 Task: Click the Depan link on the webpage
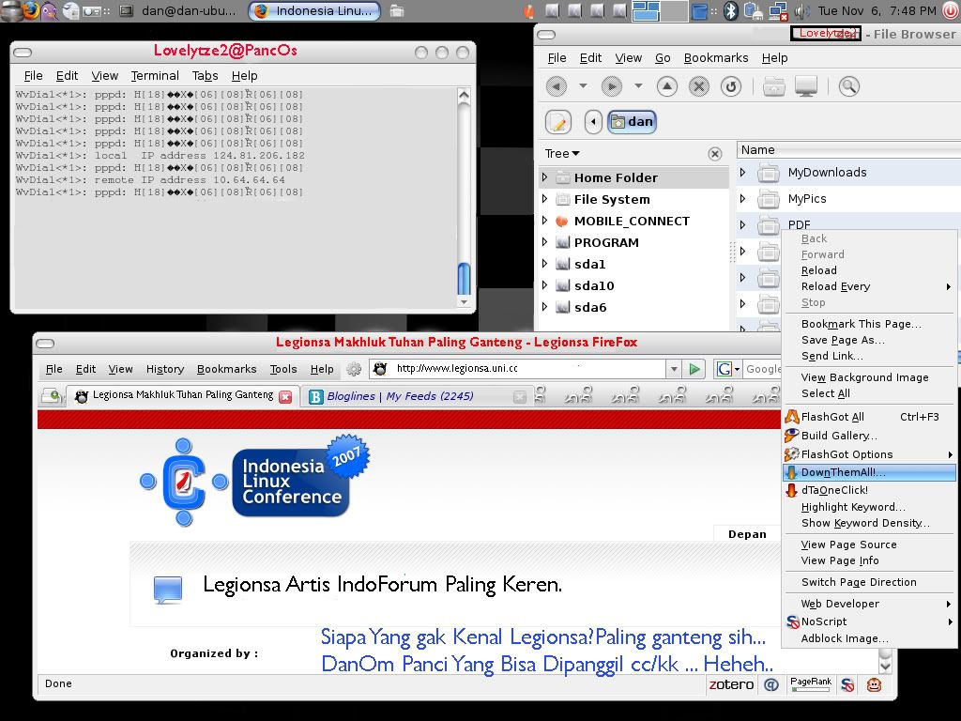[747, 534]
